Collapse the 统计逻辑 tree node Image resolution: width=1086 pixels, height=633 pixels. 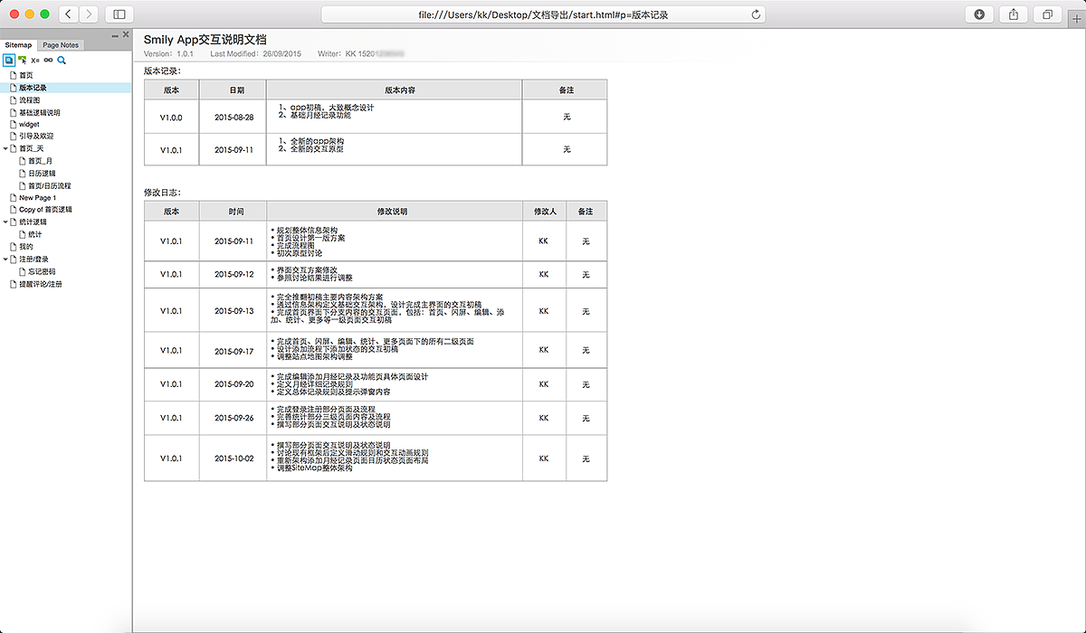pos(5,222)
